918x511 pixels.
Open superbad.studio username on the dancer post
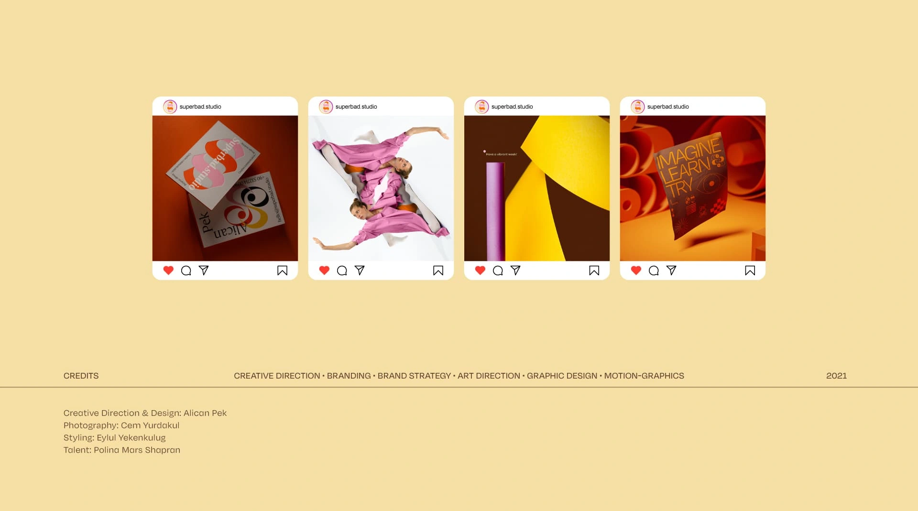pos(356,107)
